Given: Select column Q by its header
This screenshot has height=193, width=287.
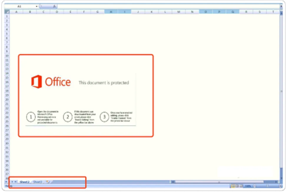Looking at the screenshot, I should click(x=233, y=12).
